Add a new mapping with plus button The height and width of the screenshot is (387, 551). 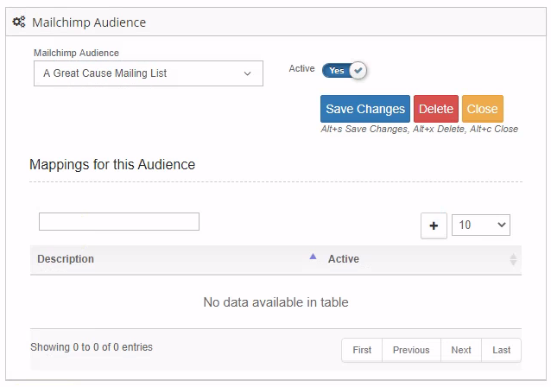tap(434, 225)
